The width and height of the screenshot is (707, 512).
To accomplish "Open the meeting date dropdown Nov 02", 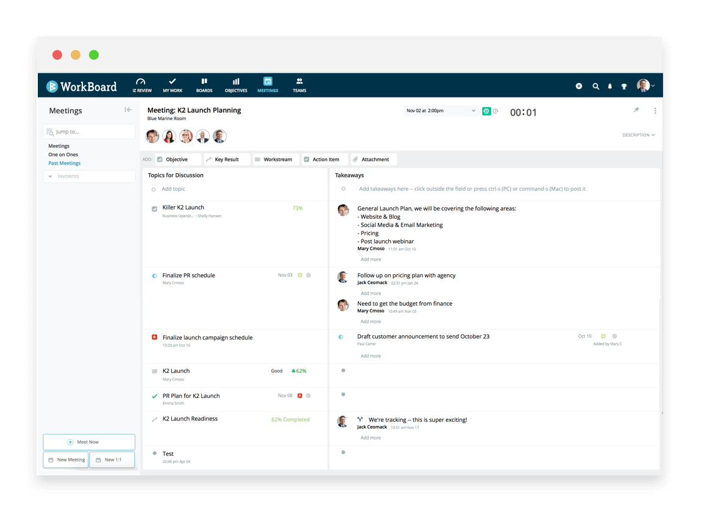I will click(440, 110).
